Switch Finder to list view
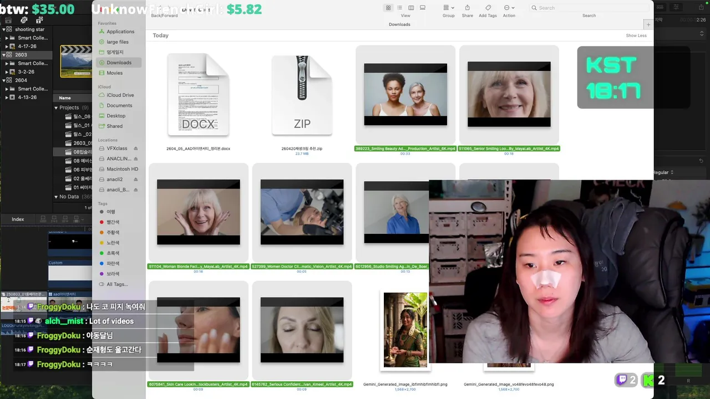The height and width of the screenshot is (399, 710). [x=399, y=8]
